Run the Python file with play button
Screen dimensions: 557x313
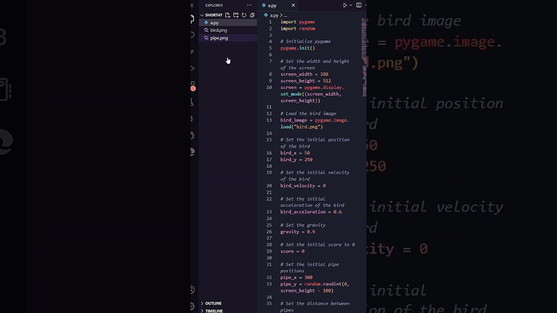tap(345, 5)
